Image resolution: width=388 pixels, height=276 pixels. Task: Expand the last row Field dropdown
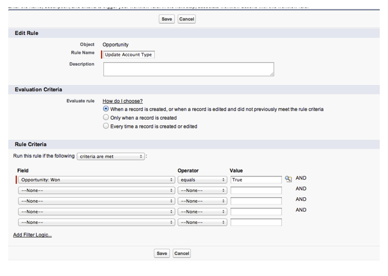[x=96, y=222]
